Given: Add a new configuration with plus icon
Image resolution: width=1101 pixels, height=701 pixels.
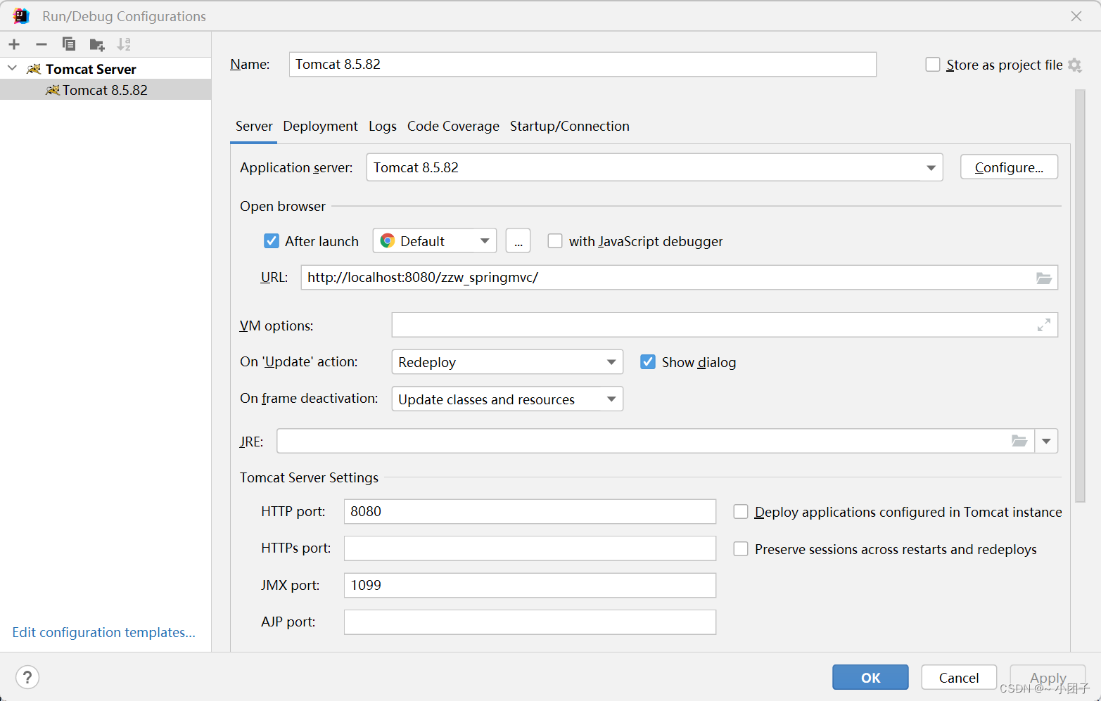Looking at the screenshot, I should pos(14,44).
